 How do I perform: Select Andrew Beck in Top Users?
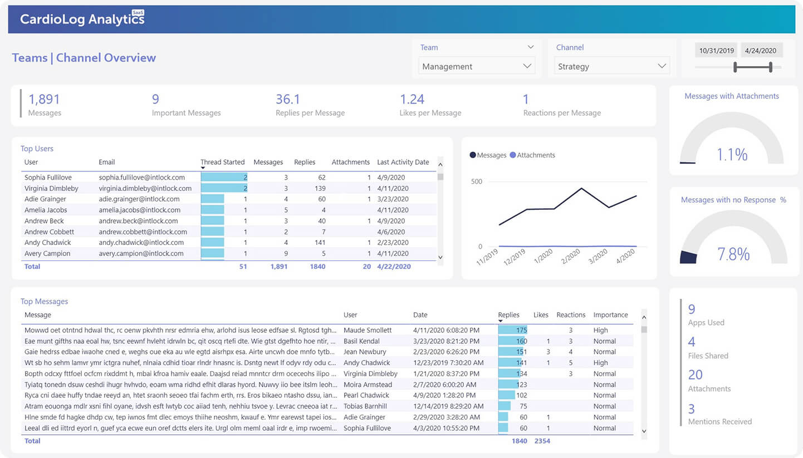click(x=44, y=220)
